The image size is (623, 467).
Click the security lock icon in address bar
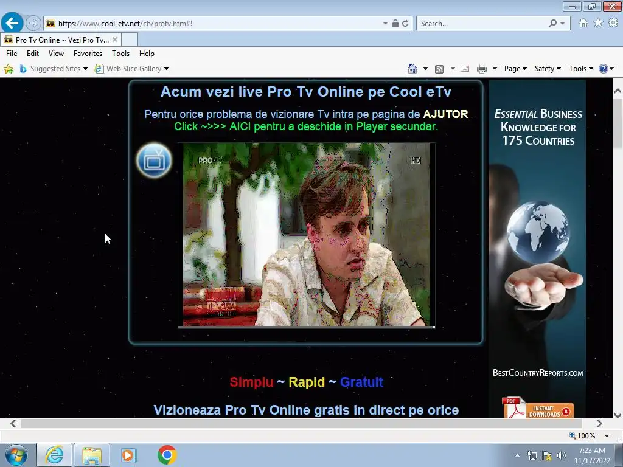[x=395, y=24]
